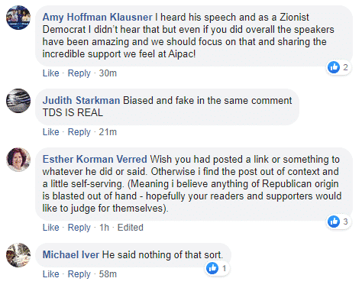Like Esther Korman Verred's comment
Viewport: 362px width, 288px height.
pyautogui.click(x=50, y=228)
